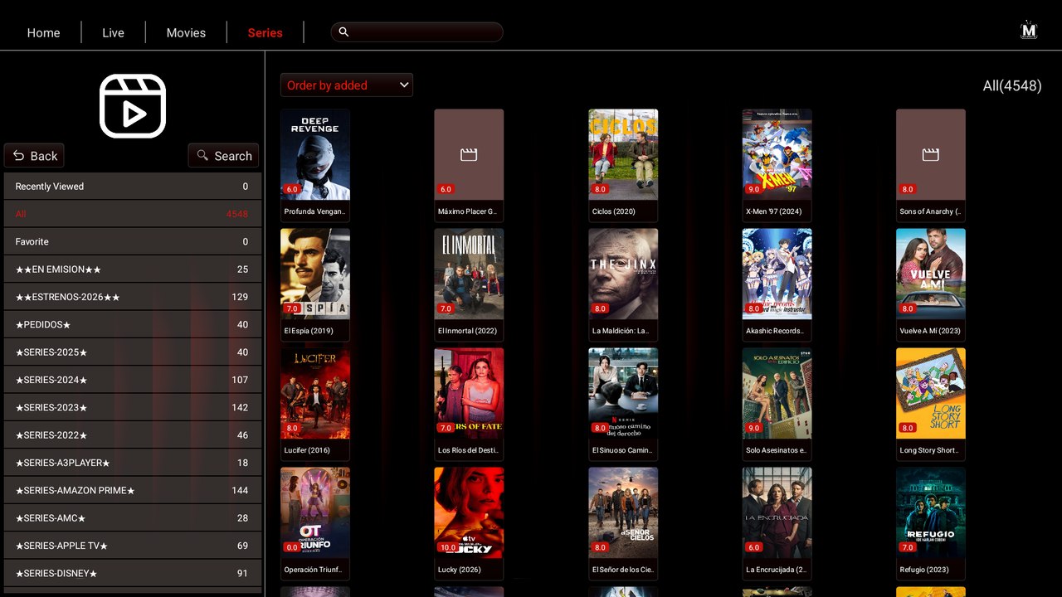
Task: Click the Back button
Action: tap(35, 156)
